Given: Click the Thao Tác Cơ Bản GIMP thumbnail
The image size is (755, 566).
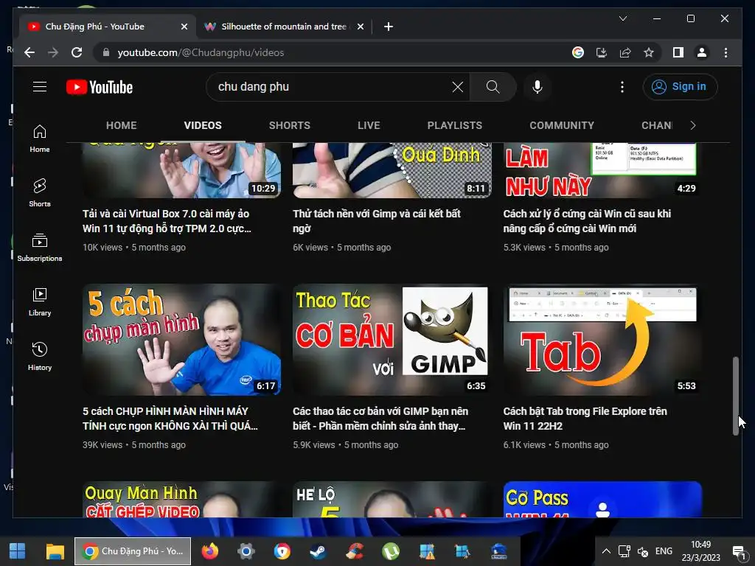Looking at the screenshot, I should click(x=392, y=340).
